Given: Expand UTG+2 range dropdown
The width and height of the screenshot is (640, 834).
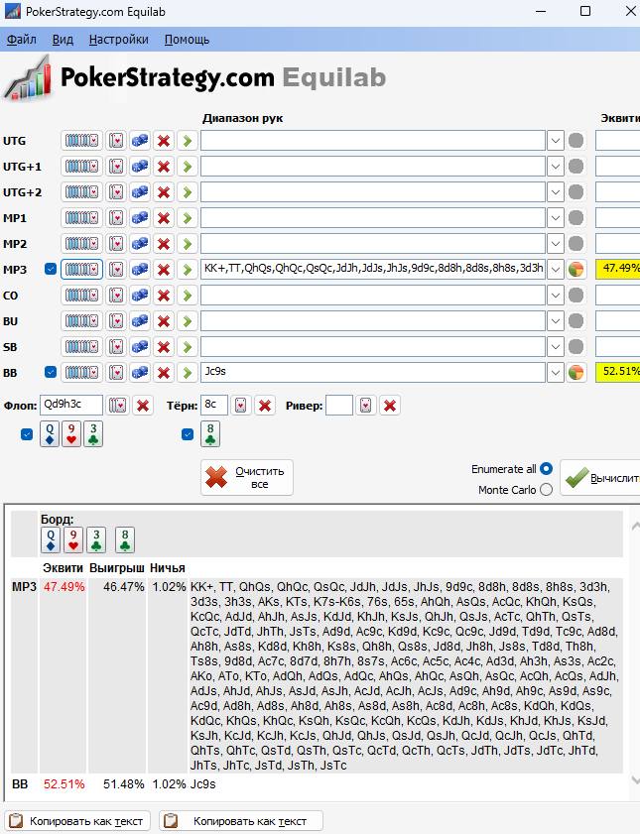Looking at the screenshot, I should coord(556,192).
